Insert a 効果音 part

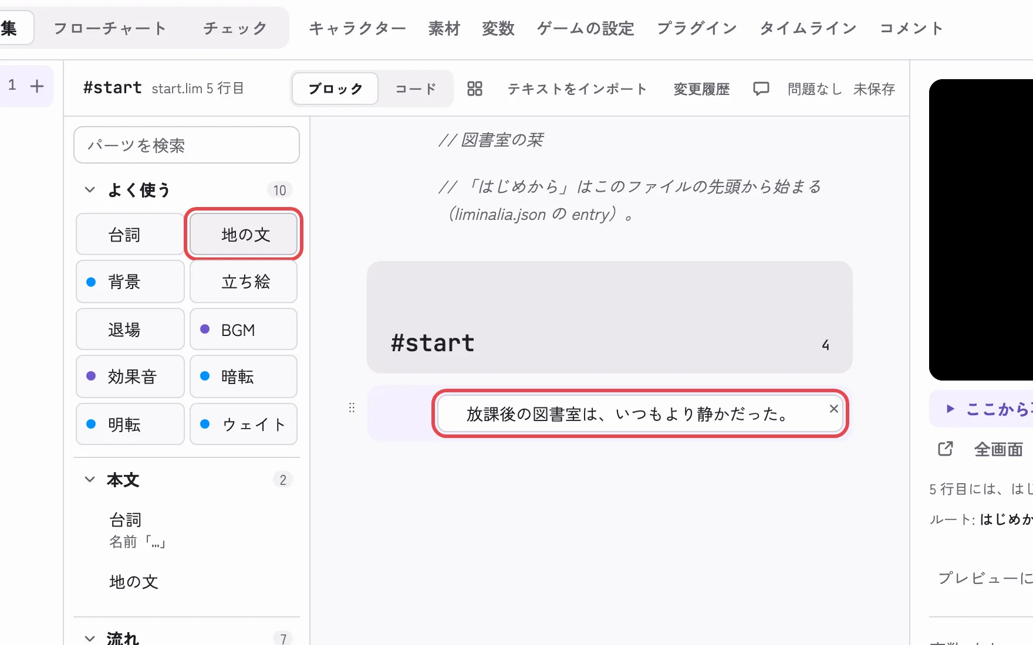130,376
